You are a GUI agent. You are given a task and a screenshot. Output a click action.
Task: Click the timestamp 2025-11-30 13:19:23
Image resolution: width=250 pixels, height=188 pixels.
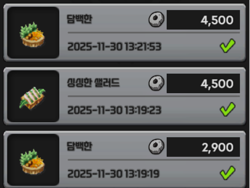pos(115,110)
